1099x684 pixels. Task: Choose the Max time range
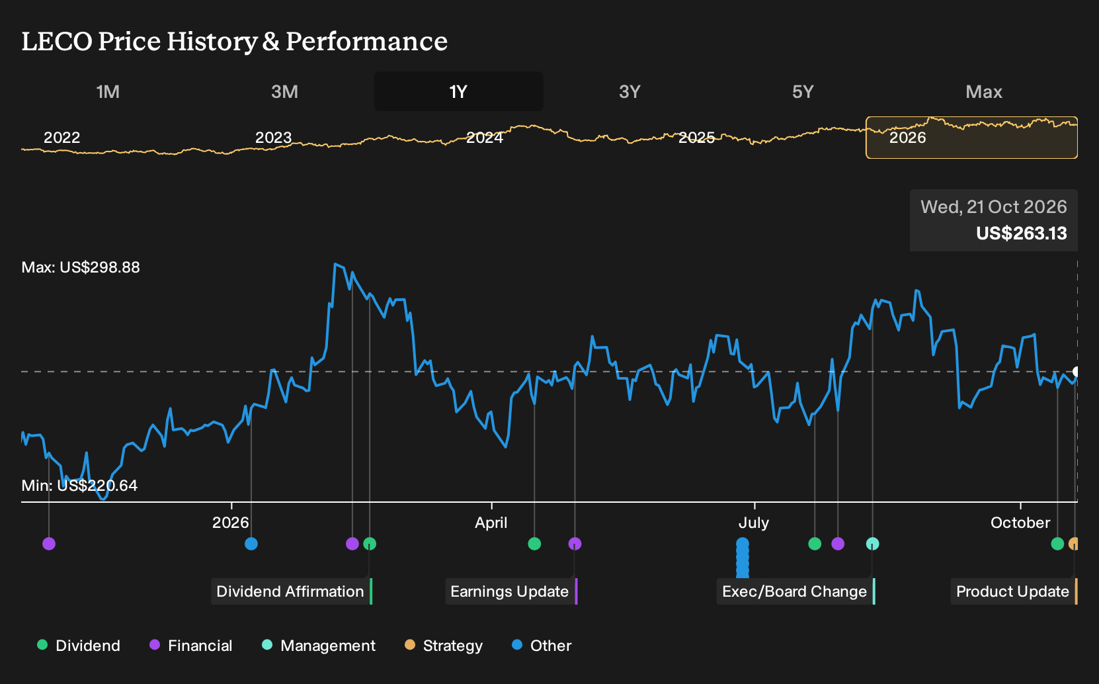coord(984,91)
